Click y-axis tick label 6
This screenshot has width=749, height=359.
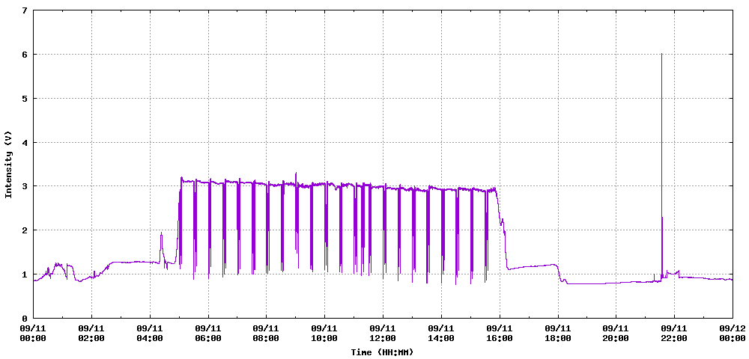click(25, 55)
